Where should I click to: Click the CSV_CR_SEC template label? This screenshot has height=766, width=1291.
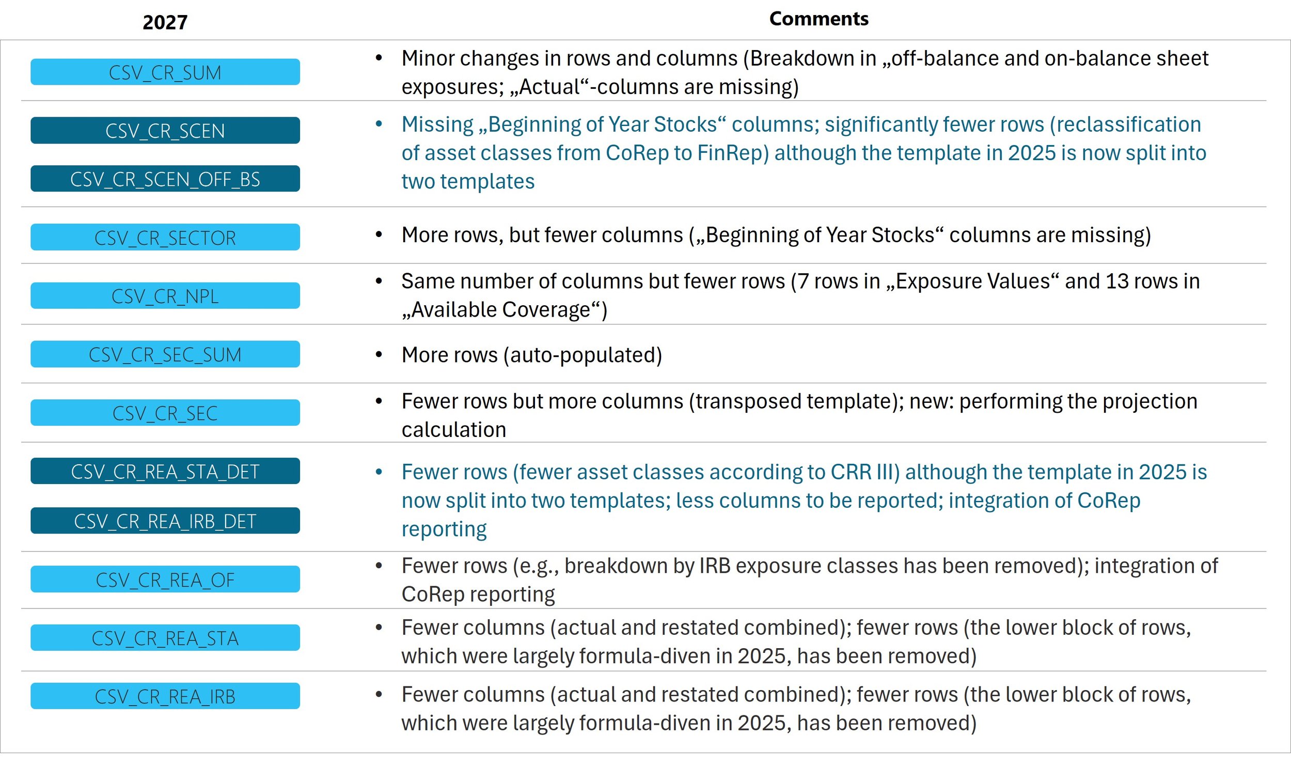pos(165,413)
